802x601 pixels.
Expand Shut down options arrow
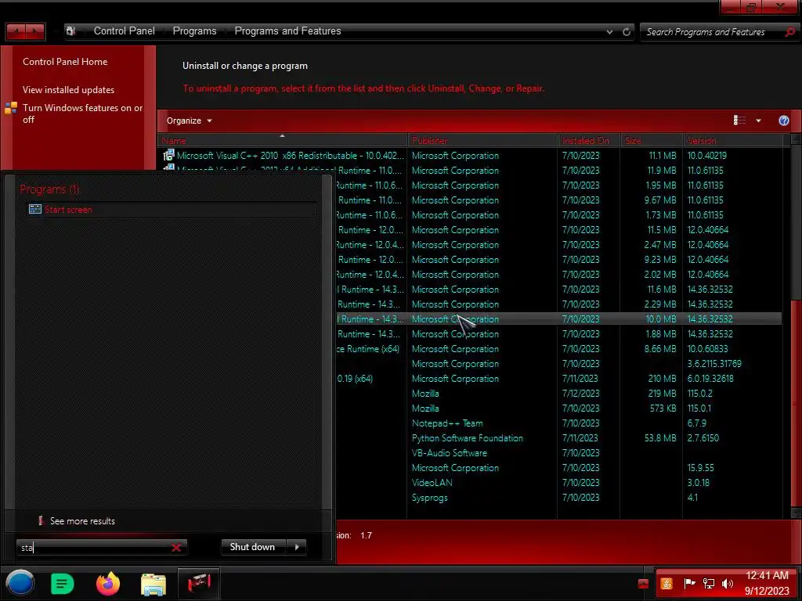(x=297, y=547)
